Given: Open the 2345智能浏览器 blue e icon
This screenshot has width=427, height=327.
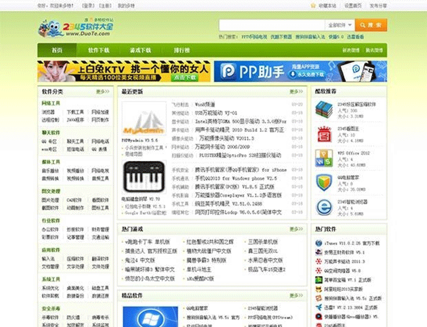Looking at the screenshot, I should tap(324, 207).
